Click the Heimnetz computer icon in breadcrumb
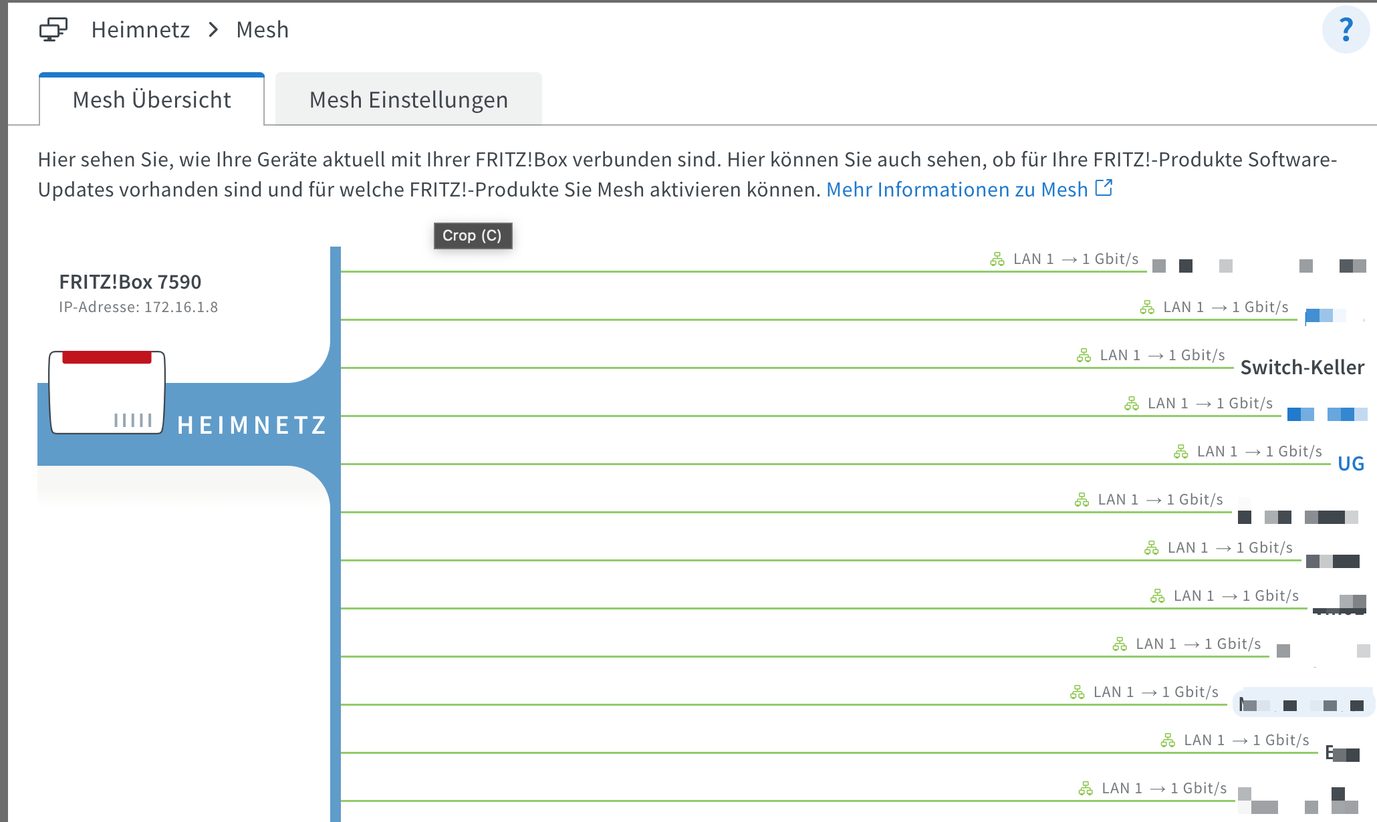This screenshot has width=1377, height=822. point(53,30)
